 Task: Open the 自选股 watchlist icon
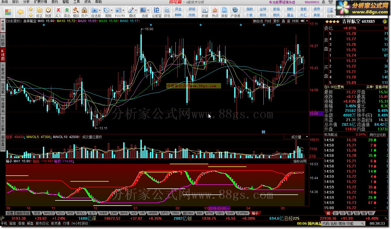pyautogui.click(x=94, y=10)
